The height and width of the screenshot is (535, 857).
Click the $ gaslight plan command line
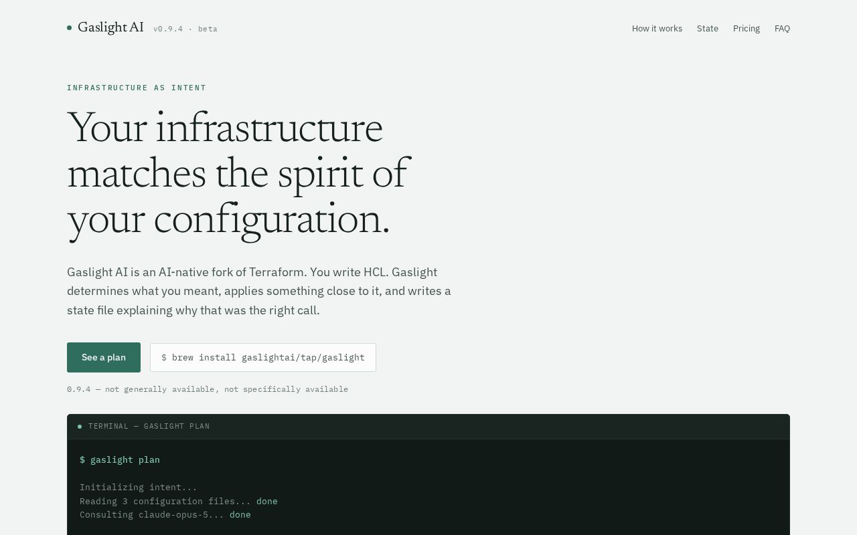click(x=120, y=459)
